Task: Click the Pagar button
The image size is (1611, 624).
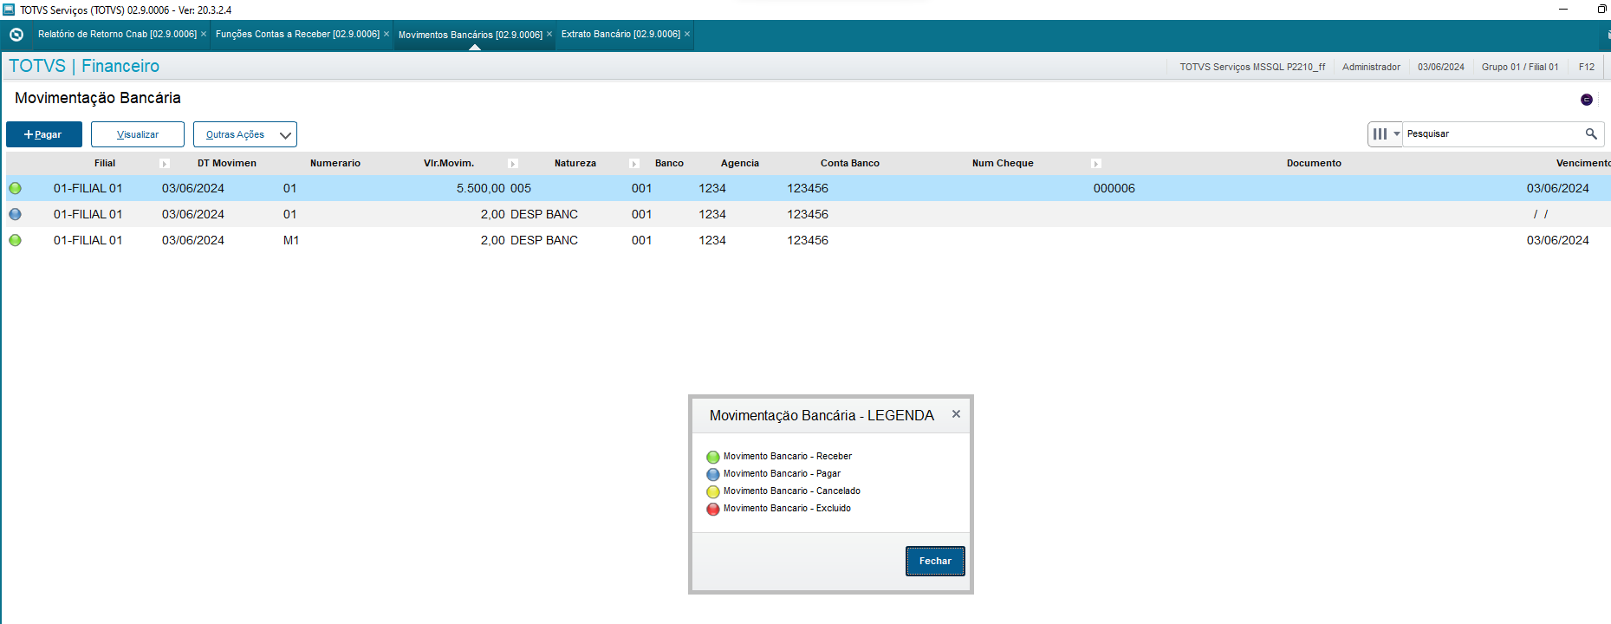Action: click(x=44, y=134)
